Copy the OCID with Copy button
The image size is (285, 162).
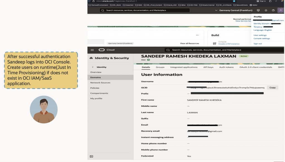pyautogui.click(x=272, y=88)
